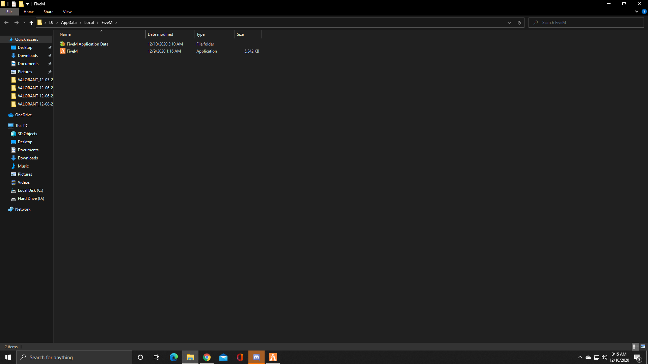Open the FiveM application file
The image size is (648, 364).
pos(72,51)
